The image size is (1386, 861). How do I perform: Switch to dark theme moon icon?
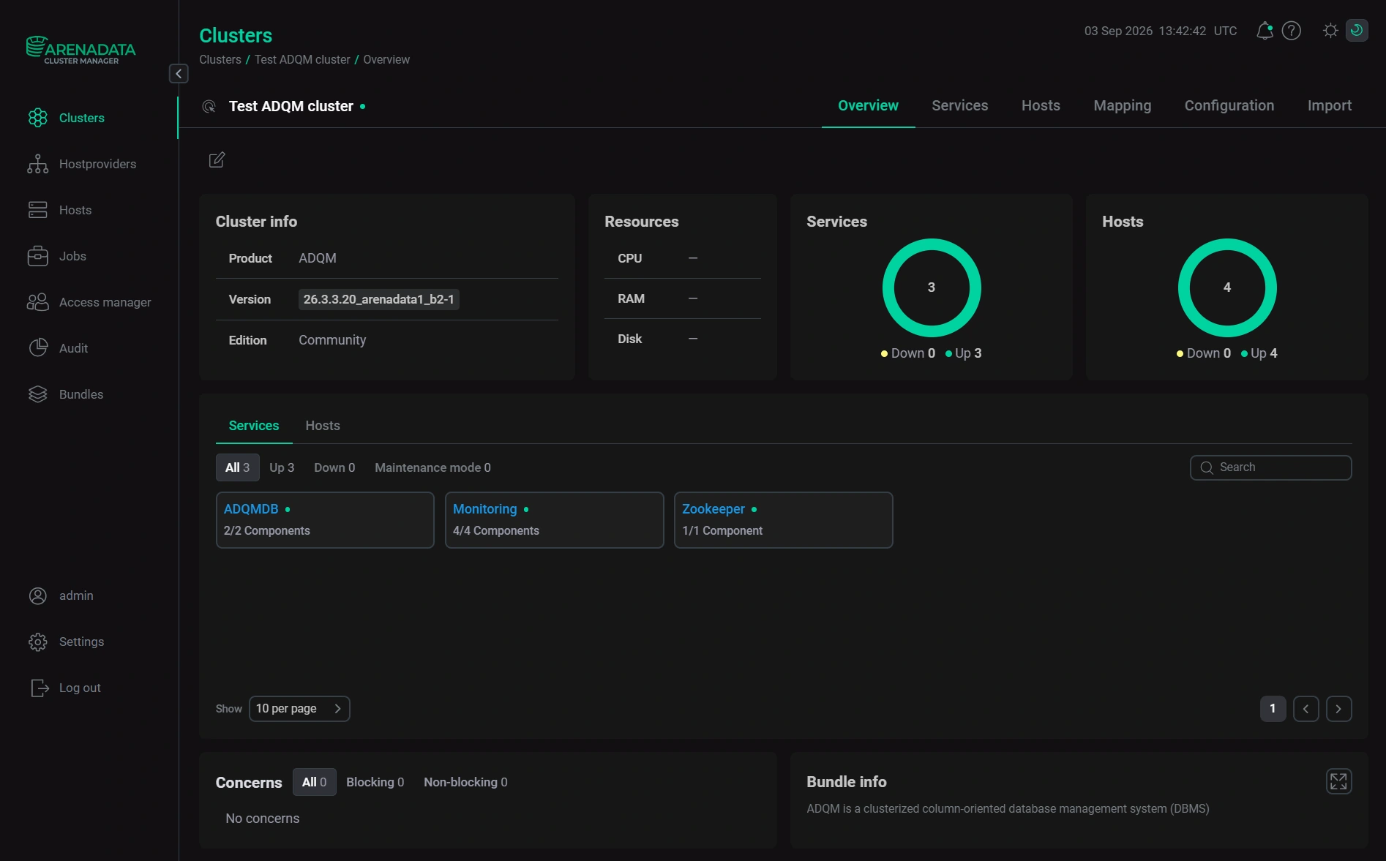click(1357, 31)
